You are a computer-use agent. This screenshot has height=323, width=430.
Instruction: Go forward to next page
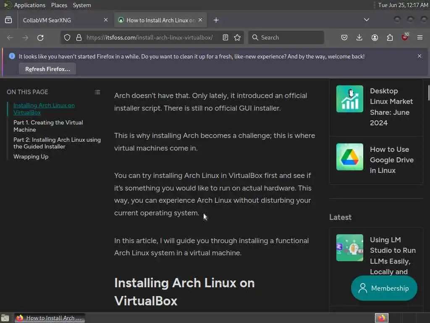click(25, 37)
